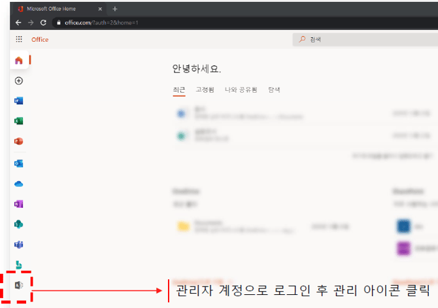Select the 최근 tab
Viewport: 438px width, 308px height.
[179, 90]
